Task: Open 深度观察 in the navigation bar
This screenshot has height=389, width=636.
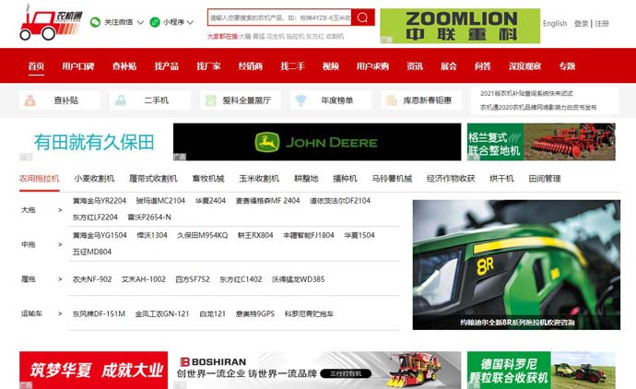Action: [524, 66]
